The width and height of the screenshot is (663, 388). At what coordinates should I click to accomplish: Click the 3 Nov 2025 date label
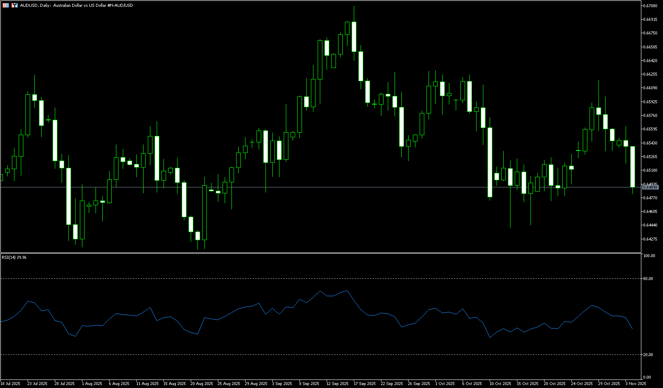point(635,383)
